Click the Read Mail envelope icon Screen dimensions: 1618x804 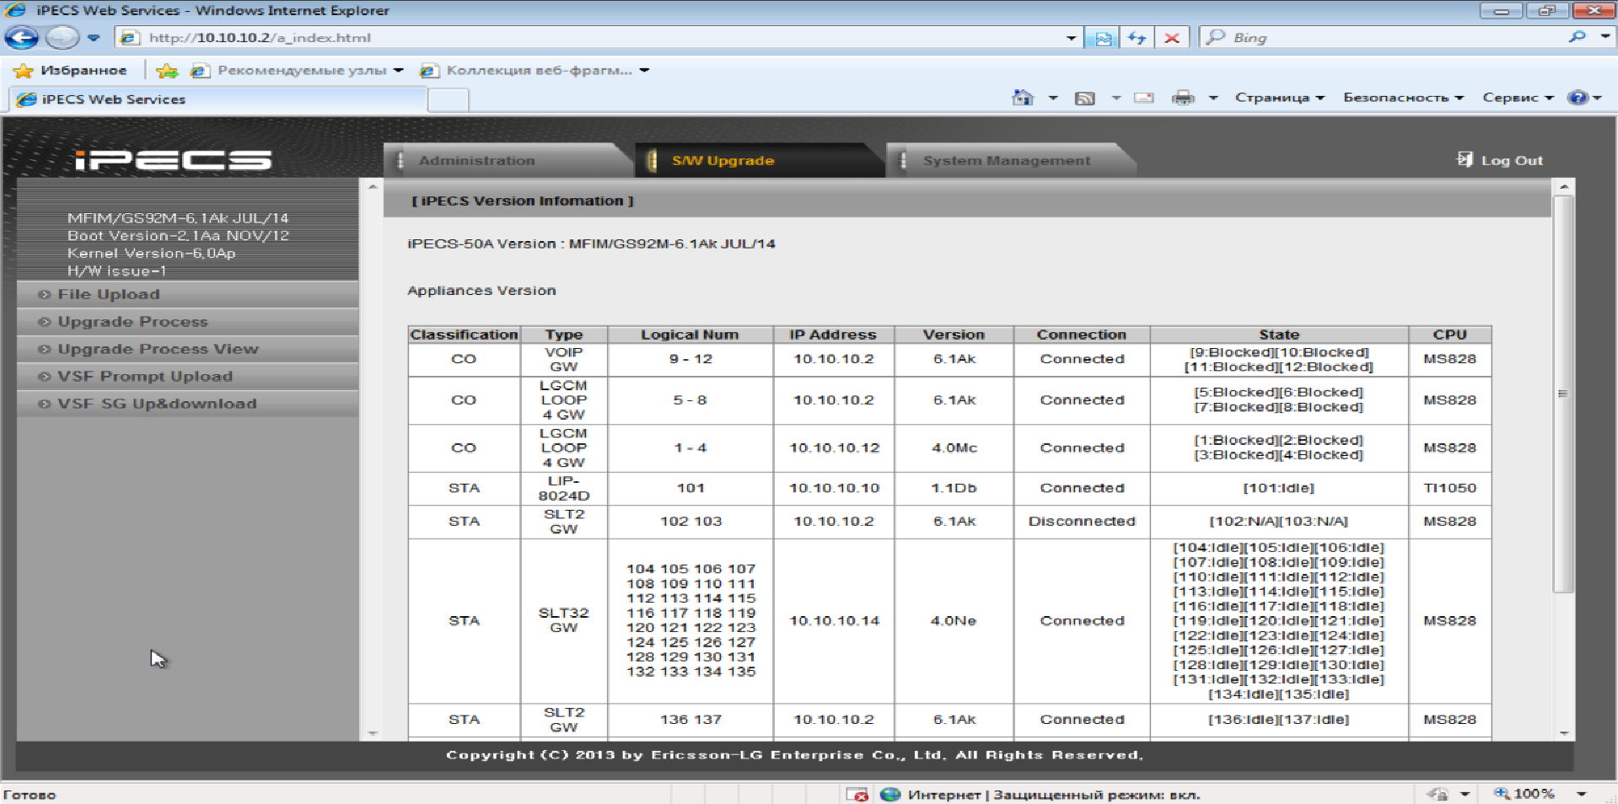point(1143,98)
